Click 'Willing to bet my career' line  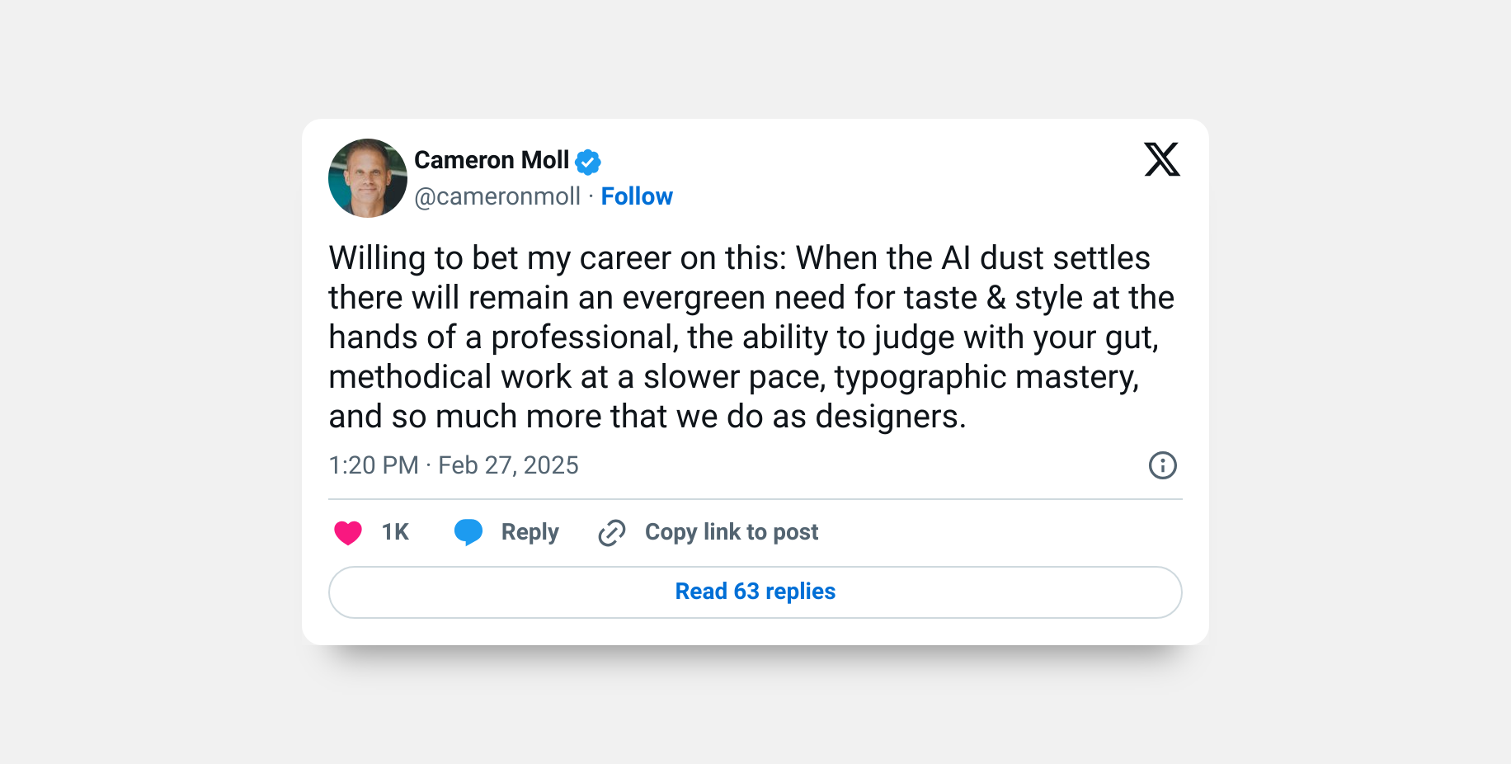tap(740, 258)
